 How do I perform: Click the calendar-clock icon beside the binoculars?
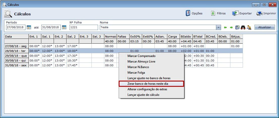(237, 27)
